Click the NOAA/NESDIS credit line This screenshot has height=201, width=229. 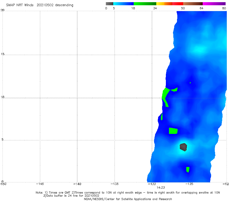click(128, 199)
